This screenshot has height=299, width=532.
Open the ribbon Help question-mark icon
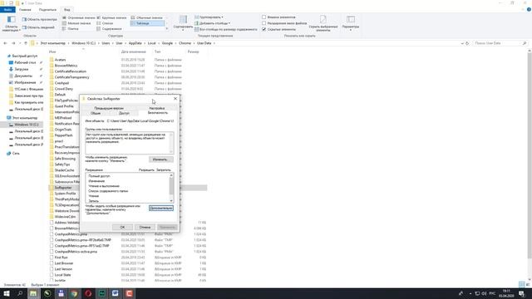click(x=529, y=9)
